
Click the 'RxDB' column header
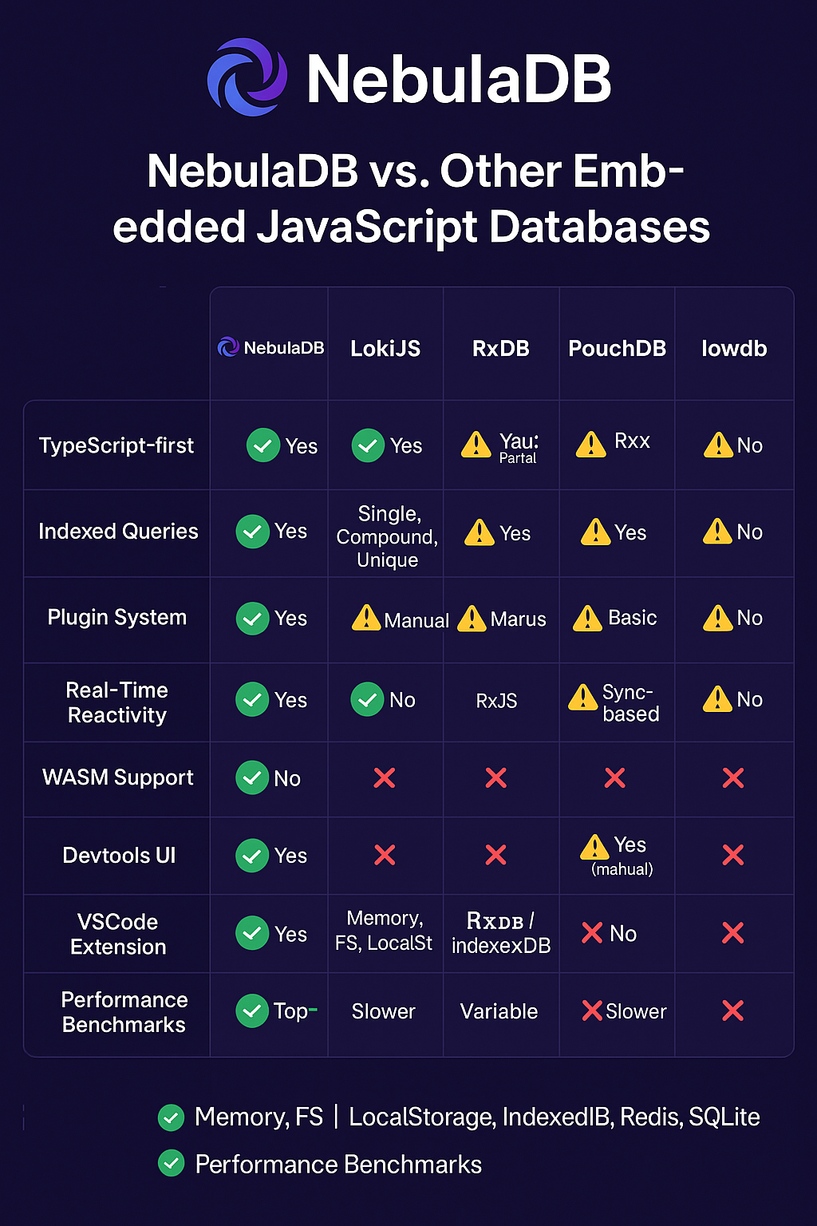[x=501, y=349]
